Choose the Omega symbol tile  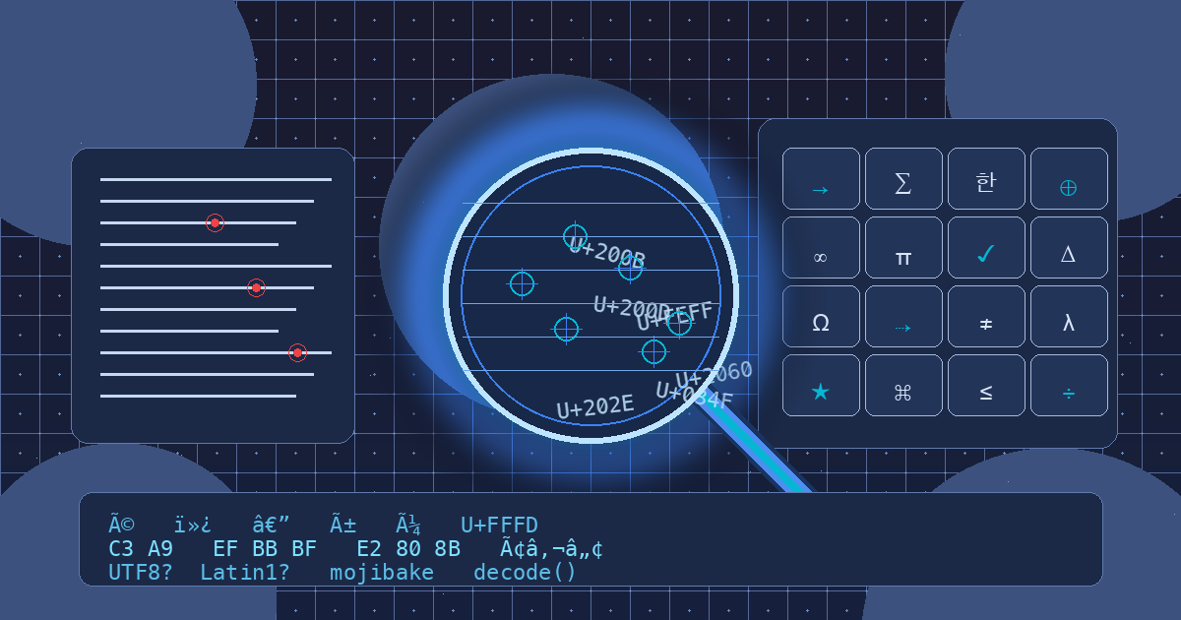pyautogui.click(x=821, y=317)
